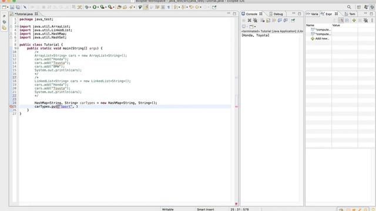This screenshot has height=211, width=376.
Task: Click the Open Perspective icon
Action: pyautogui.click(x=359, y=7)
